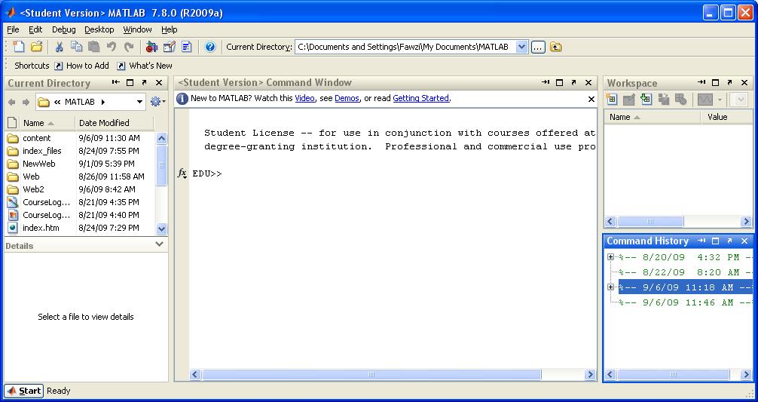The height and width of the screenshot is (402, 758).
Task: Click the Getting Started link
Action: pyautogui.click(x=420, y=98)
